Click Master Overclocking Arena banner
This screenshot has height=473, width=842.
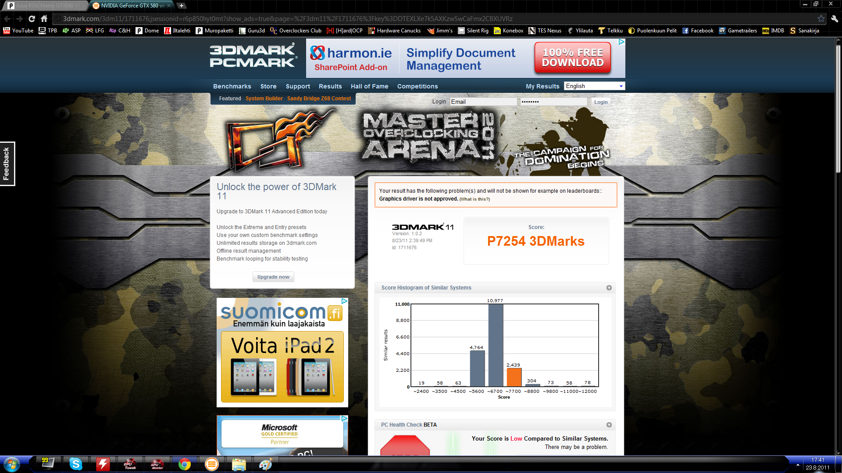pos(417,140)
